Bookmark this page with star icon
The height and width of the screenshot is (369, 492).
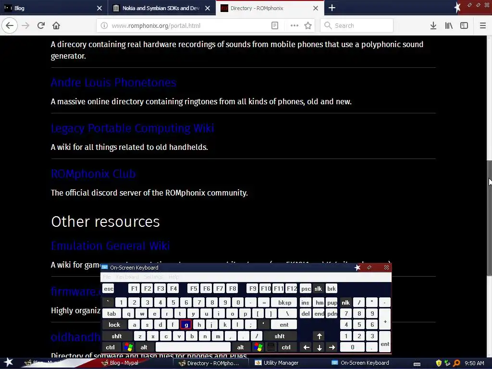point(308,26)
